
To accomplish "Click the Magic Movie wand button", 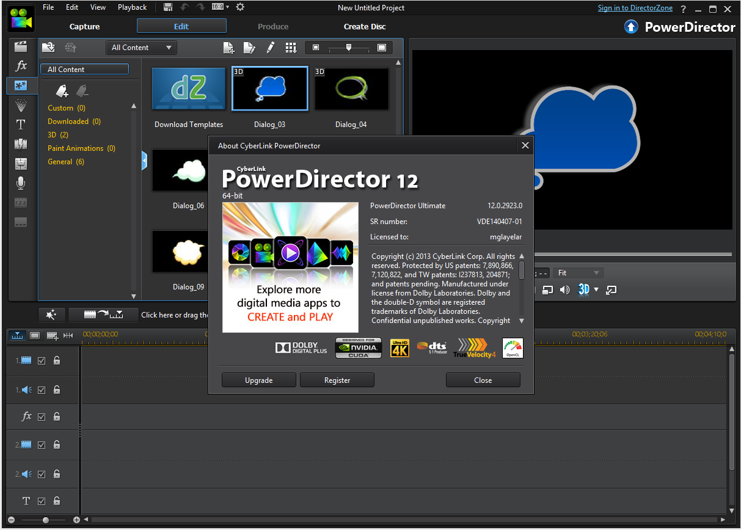I will coord(51,314).
